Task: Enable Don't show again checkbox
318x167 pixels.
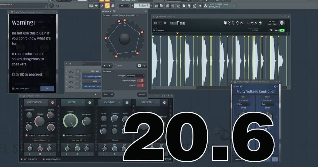Action: click(13, 89)
